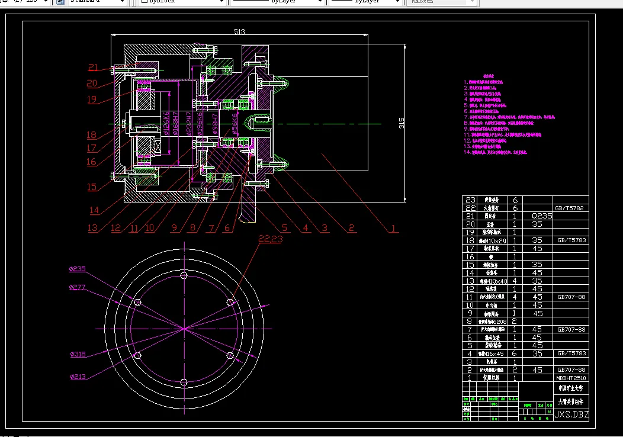The image size is (623, 437).
Task: Click red balloon label 15 beside section
Action: coord(92,187)
